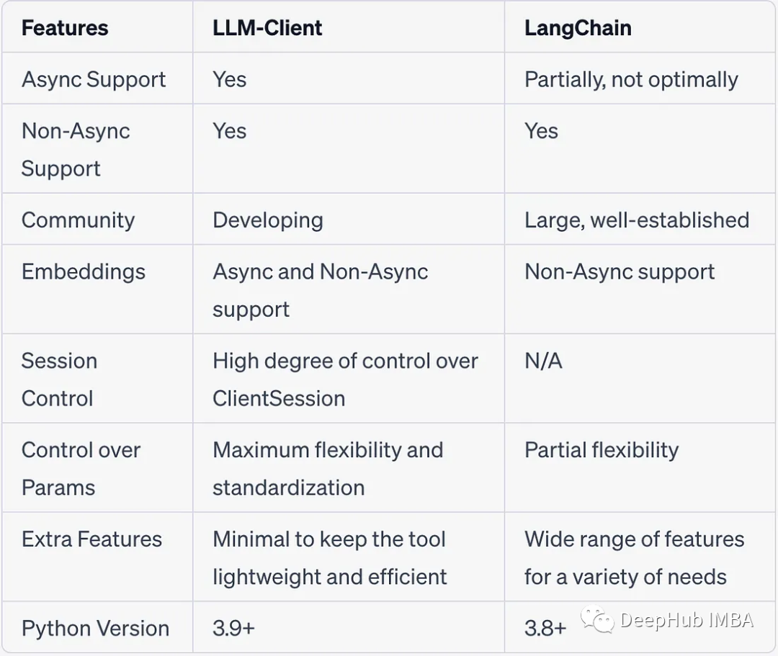Click the Control over Params label

coord(81,468)
